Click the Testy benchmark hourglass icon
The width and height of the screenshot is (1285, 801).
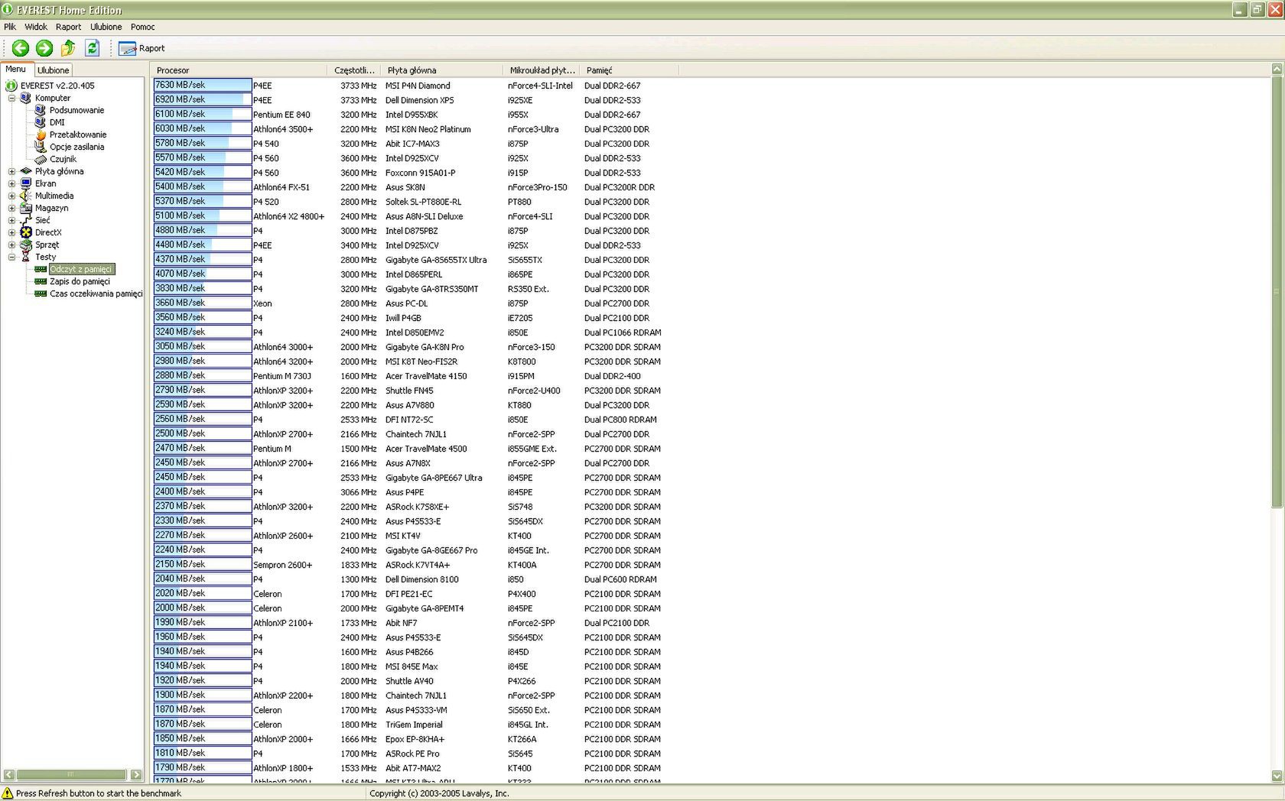pyautogui.click(x=26, y=257)
